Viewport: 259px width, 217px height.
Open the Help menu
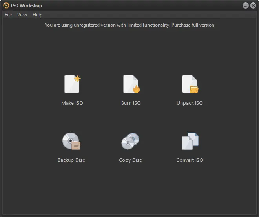pos(37,15)
